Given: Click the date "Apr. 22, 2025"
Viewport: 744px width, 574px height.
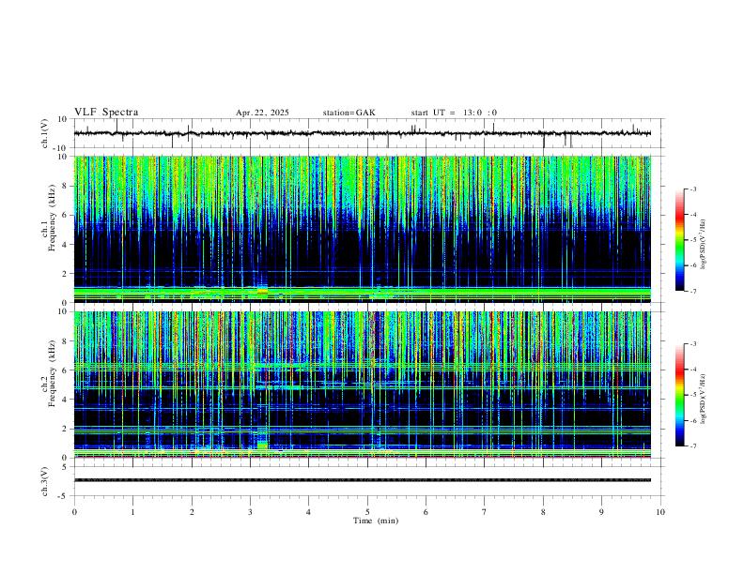Looking at the screenshot, I should tap(262, 113).
